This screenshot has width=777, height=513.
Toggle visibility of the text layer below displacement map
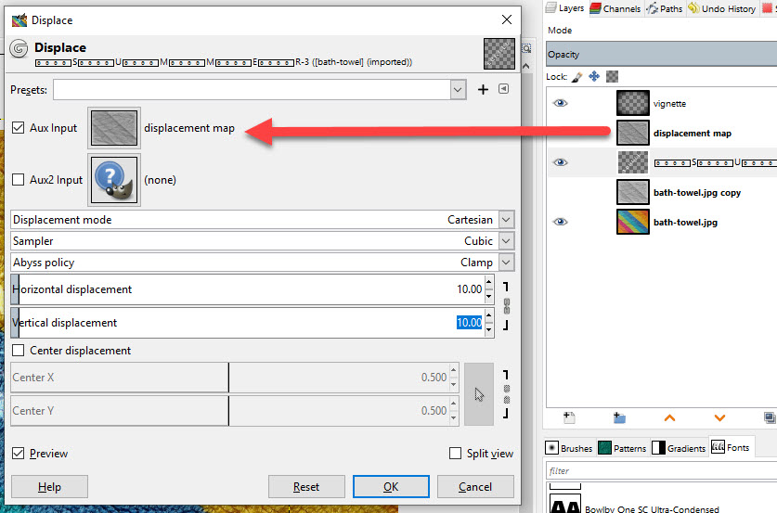tap(561, 162)
